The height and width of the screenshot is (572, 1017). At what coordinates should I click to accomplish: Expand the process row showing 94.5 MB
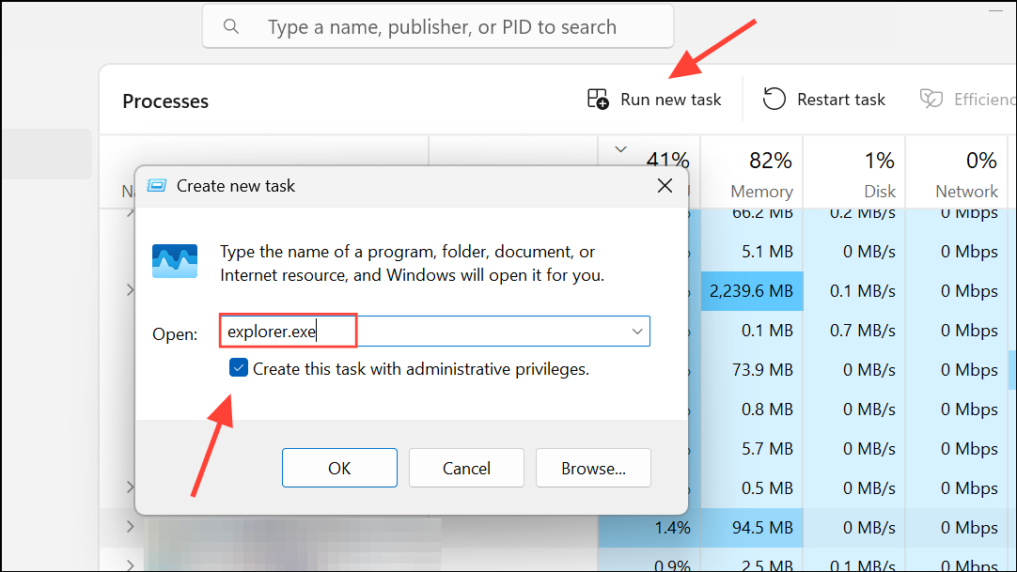pyautogui.click(x=130, y=527)
